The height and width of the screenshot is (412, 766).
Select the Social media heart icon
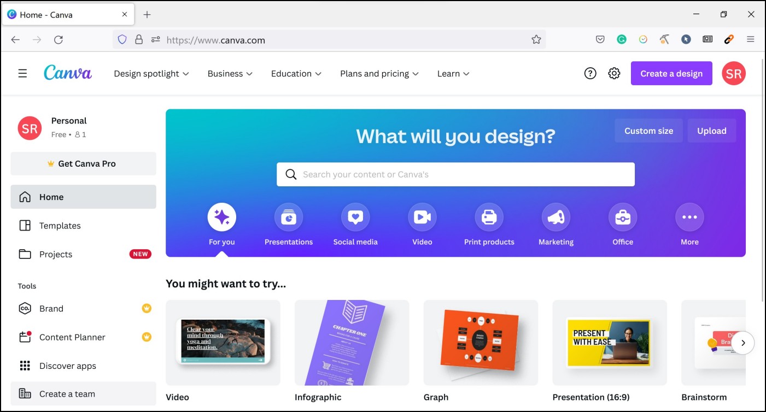pos(355,217)
